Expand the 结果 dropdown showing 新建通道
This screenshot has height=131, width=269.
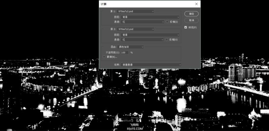(x=151, y=65)
